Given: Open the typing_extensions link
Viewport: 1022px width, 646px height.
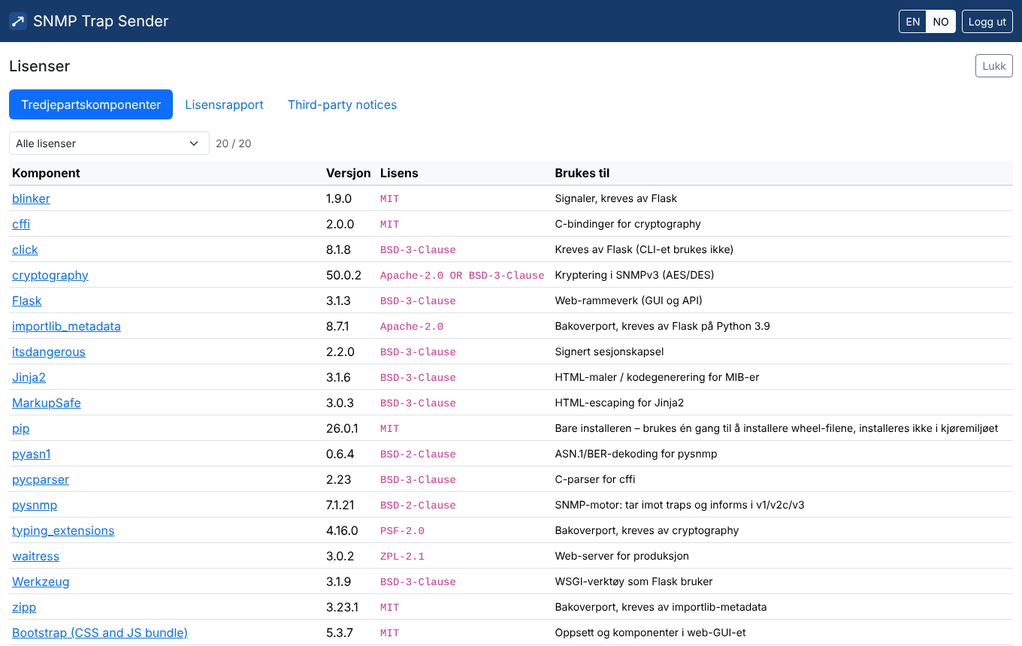Looking at the screenshot, I should tap(63, 530).
